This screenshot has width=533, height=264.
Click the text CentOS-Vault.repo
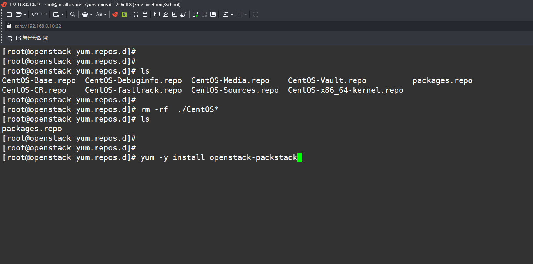point(327,80)
